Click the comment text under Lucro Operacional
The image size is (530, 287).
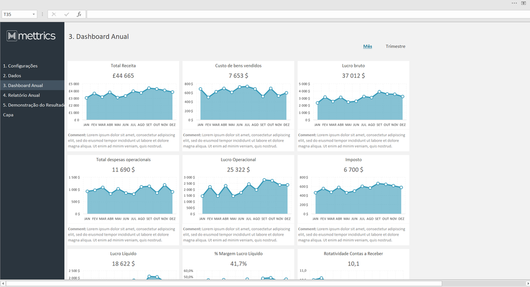pos(236,235)
